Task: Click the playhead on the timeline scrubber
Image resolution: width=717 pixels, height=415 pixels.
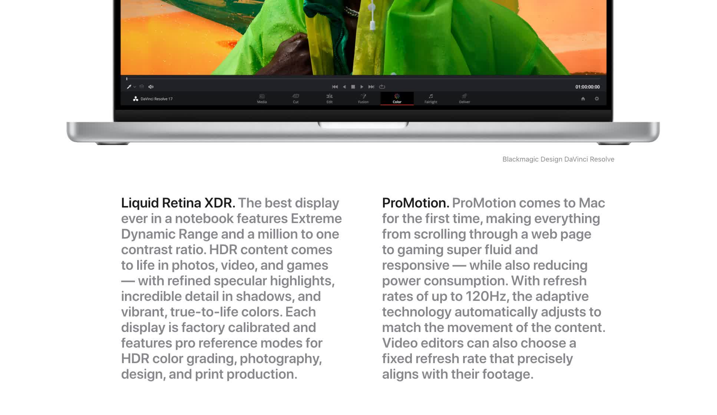Action: click(127, 79)
